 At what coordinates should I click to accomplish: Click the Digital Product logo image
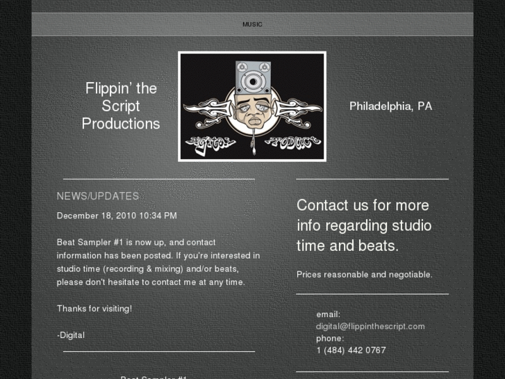tap(252, 106)
